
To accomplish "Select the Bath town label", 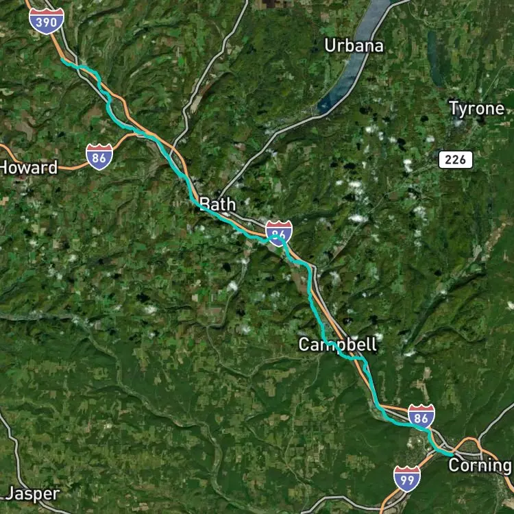I will coord(218,204).
